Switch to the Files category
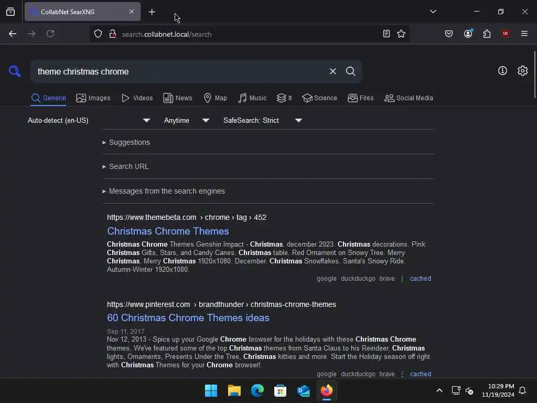The width and height of the screenshot is (537, 403). tap(360, 98)
